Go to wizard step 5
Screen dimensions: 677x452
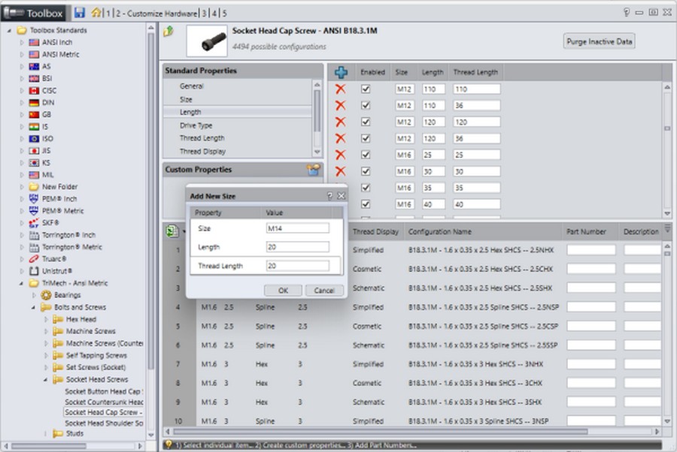[224, 14]
